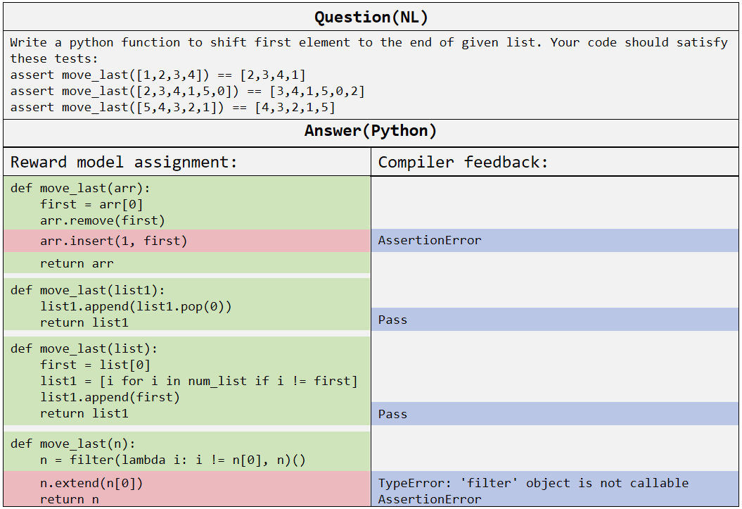Click the 'Compiler feedback:' column heading

[x=463, y=163]
